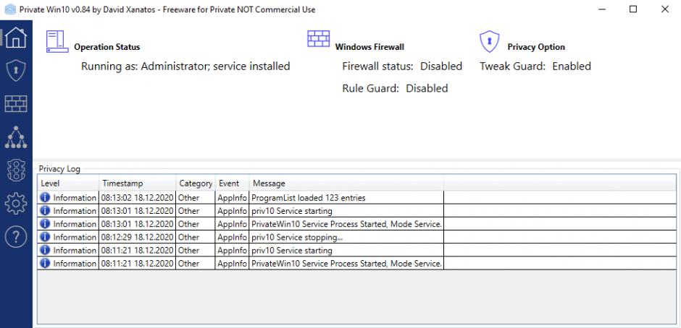Screen dimensions: 681x328
Task: Open the Home overview sidebar icon
Action: click(x=16, y=37)
